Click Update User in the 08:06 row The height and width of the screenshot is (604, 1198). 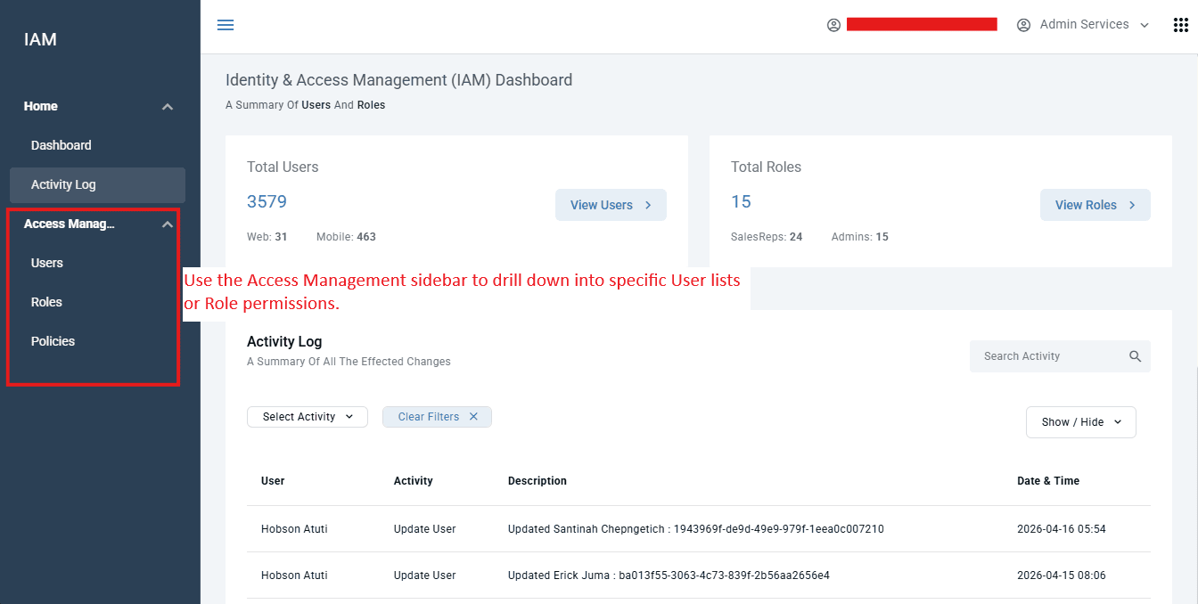(425, 575)
